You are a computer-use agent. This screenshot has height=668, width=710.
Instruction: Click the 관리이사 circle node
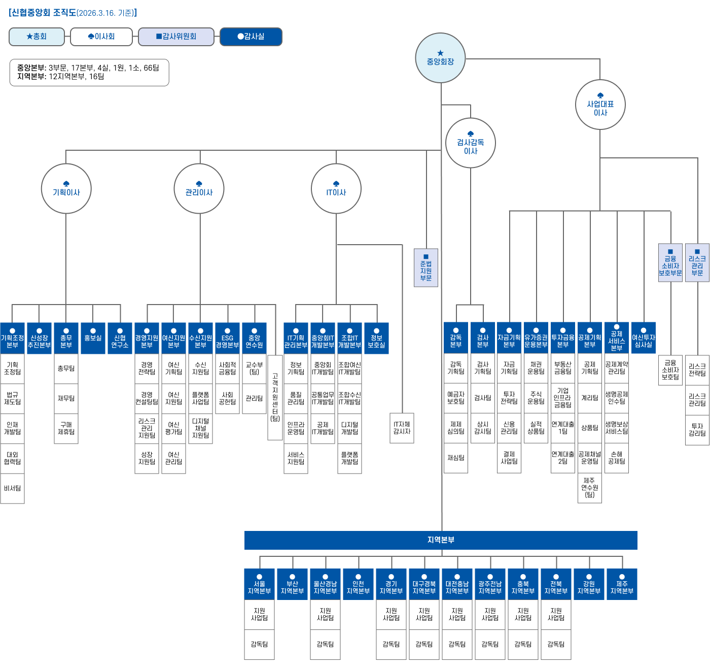199,189
